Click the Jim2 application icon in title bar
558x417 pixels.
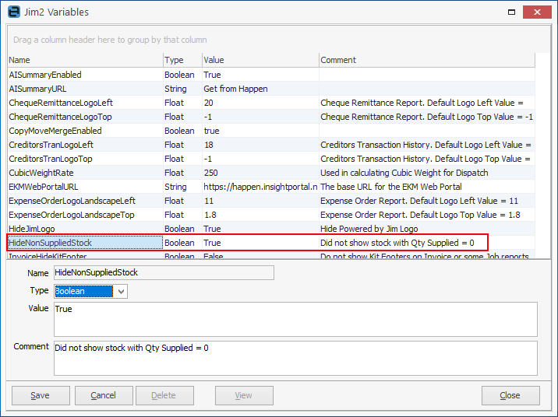(x=14, y=12)
